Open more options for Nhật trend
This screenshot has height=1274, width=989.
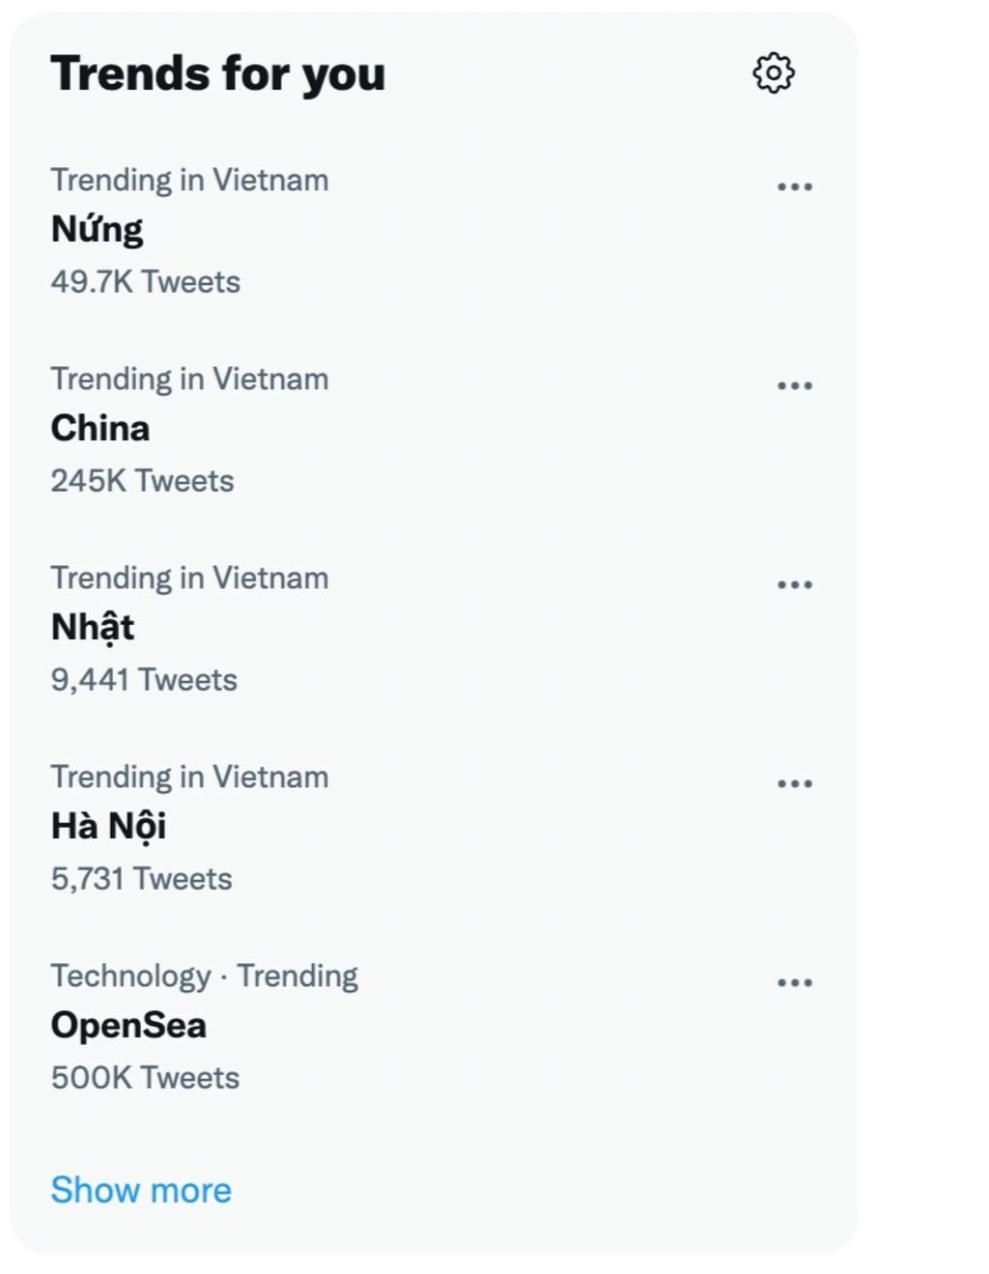pyautogui.click(x=795, y=584)
